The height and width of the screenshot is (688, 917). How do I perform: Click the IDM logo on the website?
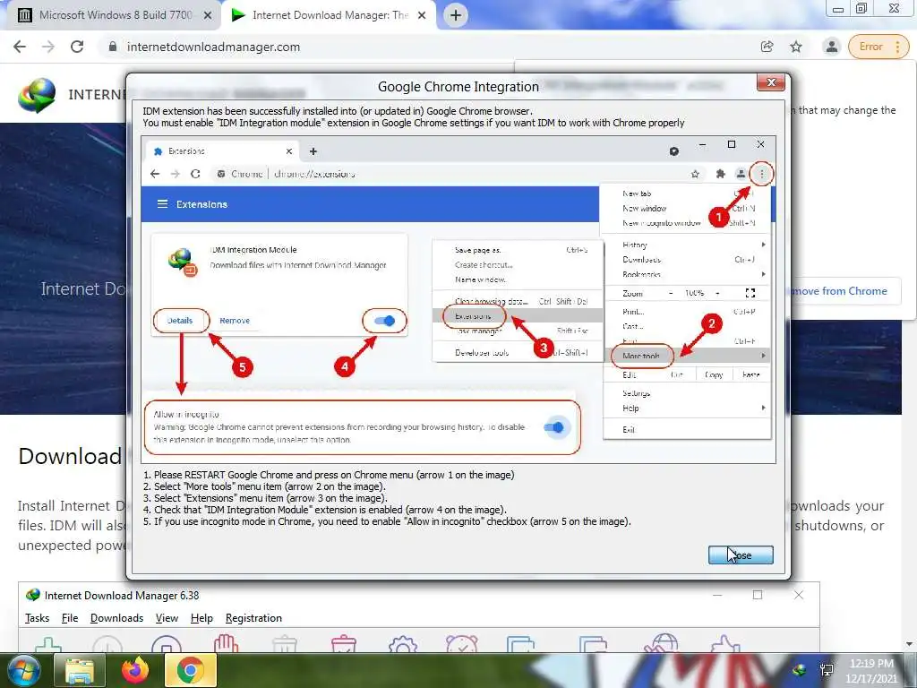coord(36,95)
